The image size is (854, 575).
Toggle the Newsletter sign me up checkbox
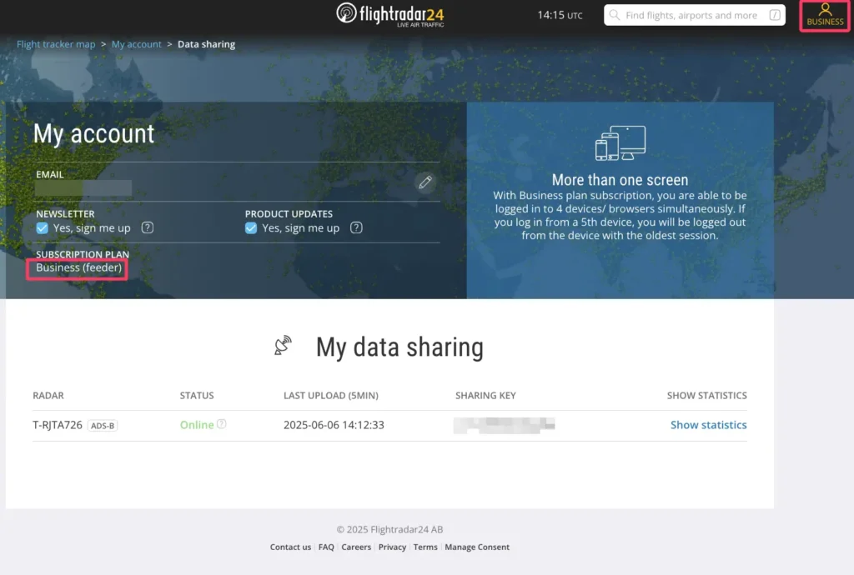42,228
